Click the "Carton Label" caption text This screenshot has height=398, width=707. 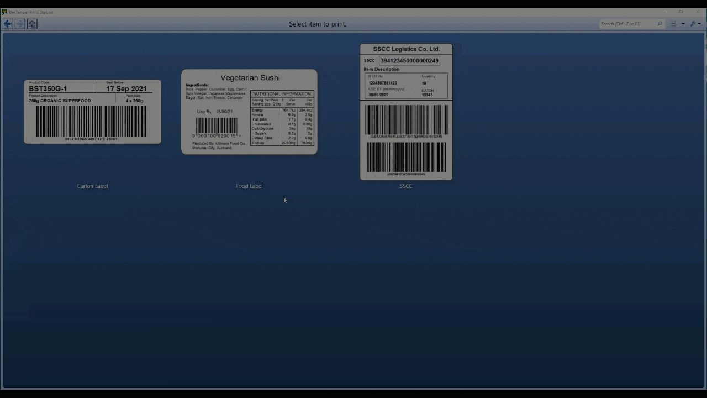[92, 186]
